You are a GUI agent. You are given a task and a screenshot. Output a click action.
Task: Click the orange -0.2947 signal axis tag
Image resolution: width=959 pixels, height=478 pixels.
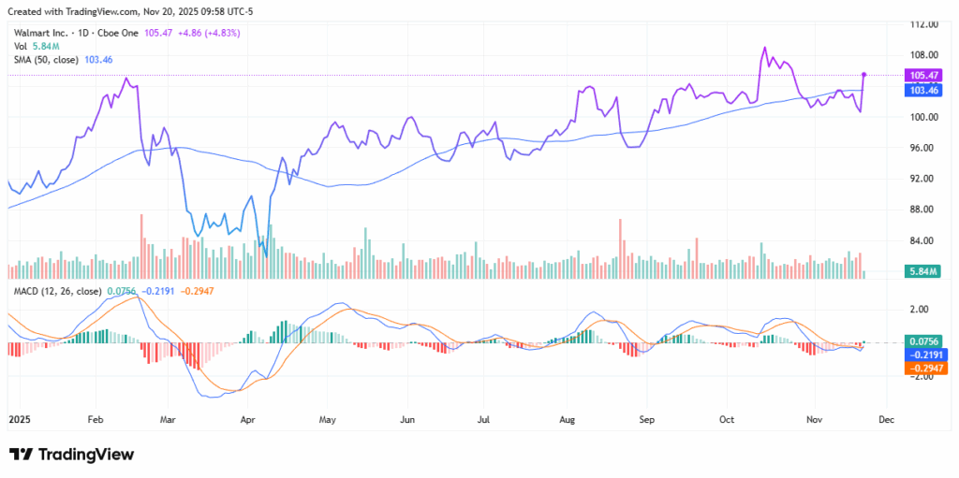(x=923, y=369)
